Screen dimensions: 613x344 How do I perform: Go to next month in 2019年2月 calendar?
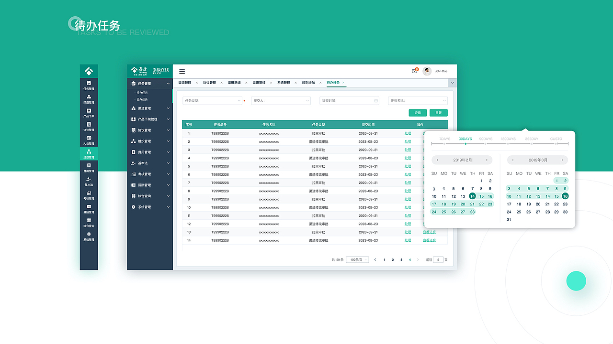coord(487,160)
